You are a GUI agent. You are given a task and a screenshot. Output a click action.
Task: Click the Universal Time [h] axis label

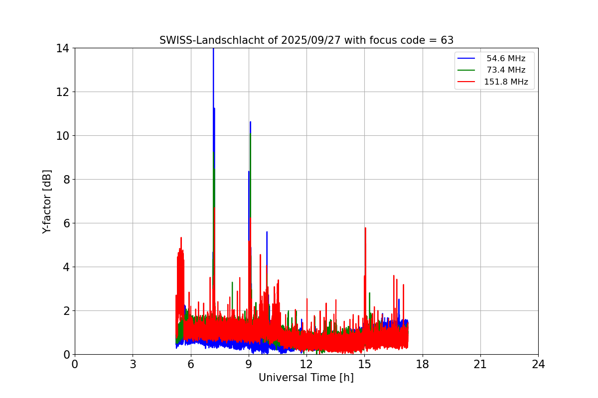306,378
